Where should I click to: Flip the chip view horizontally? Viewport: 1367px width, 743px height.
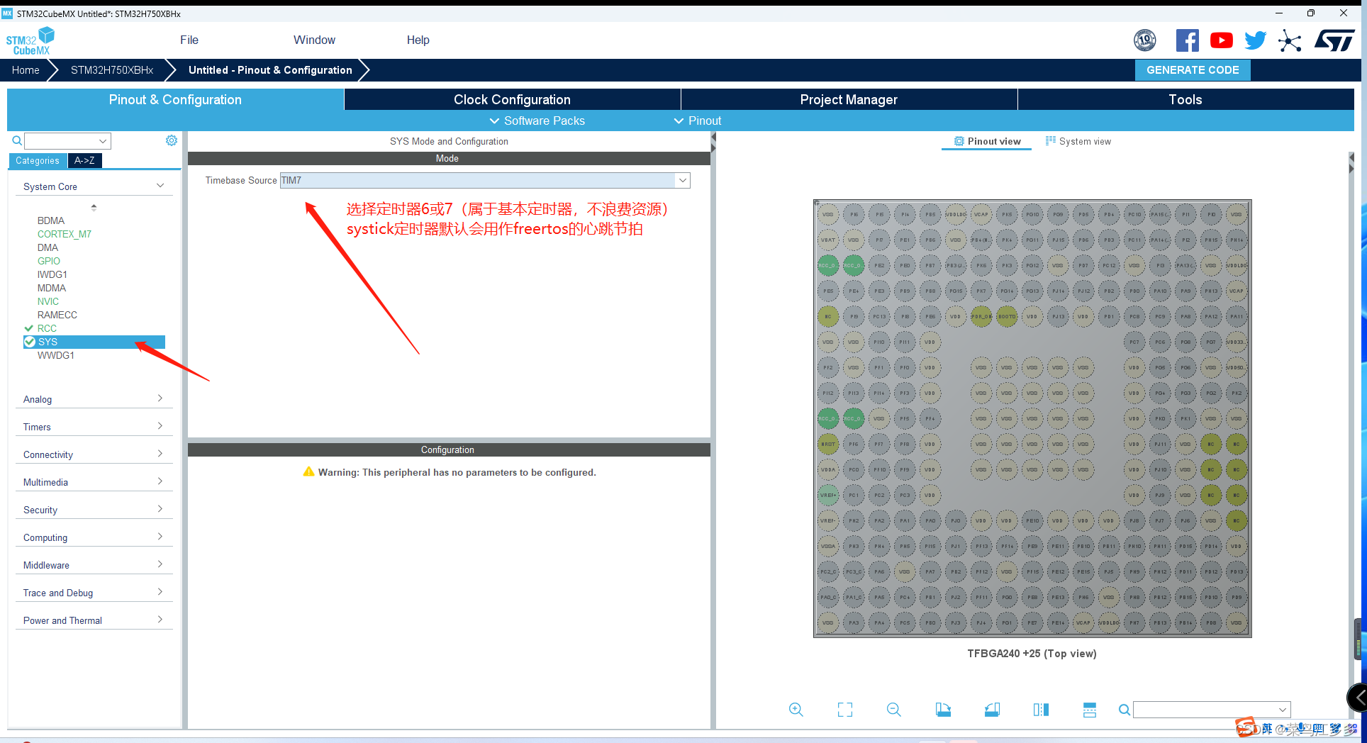1041,710
